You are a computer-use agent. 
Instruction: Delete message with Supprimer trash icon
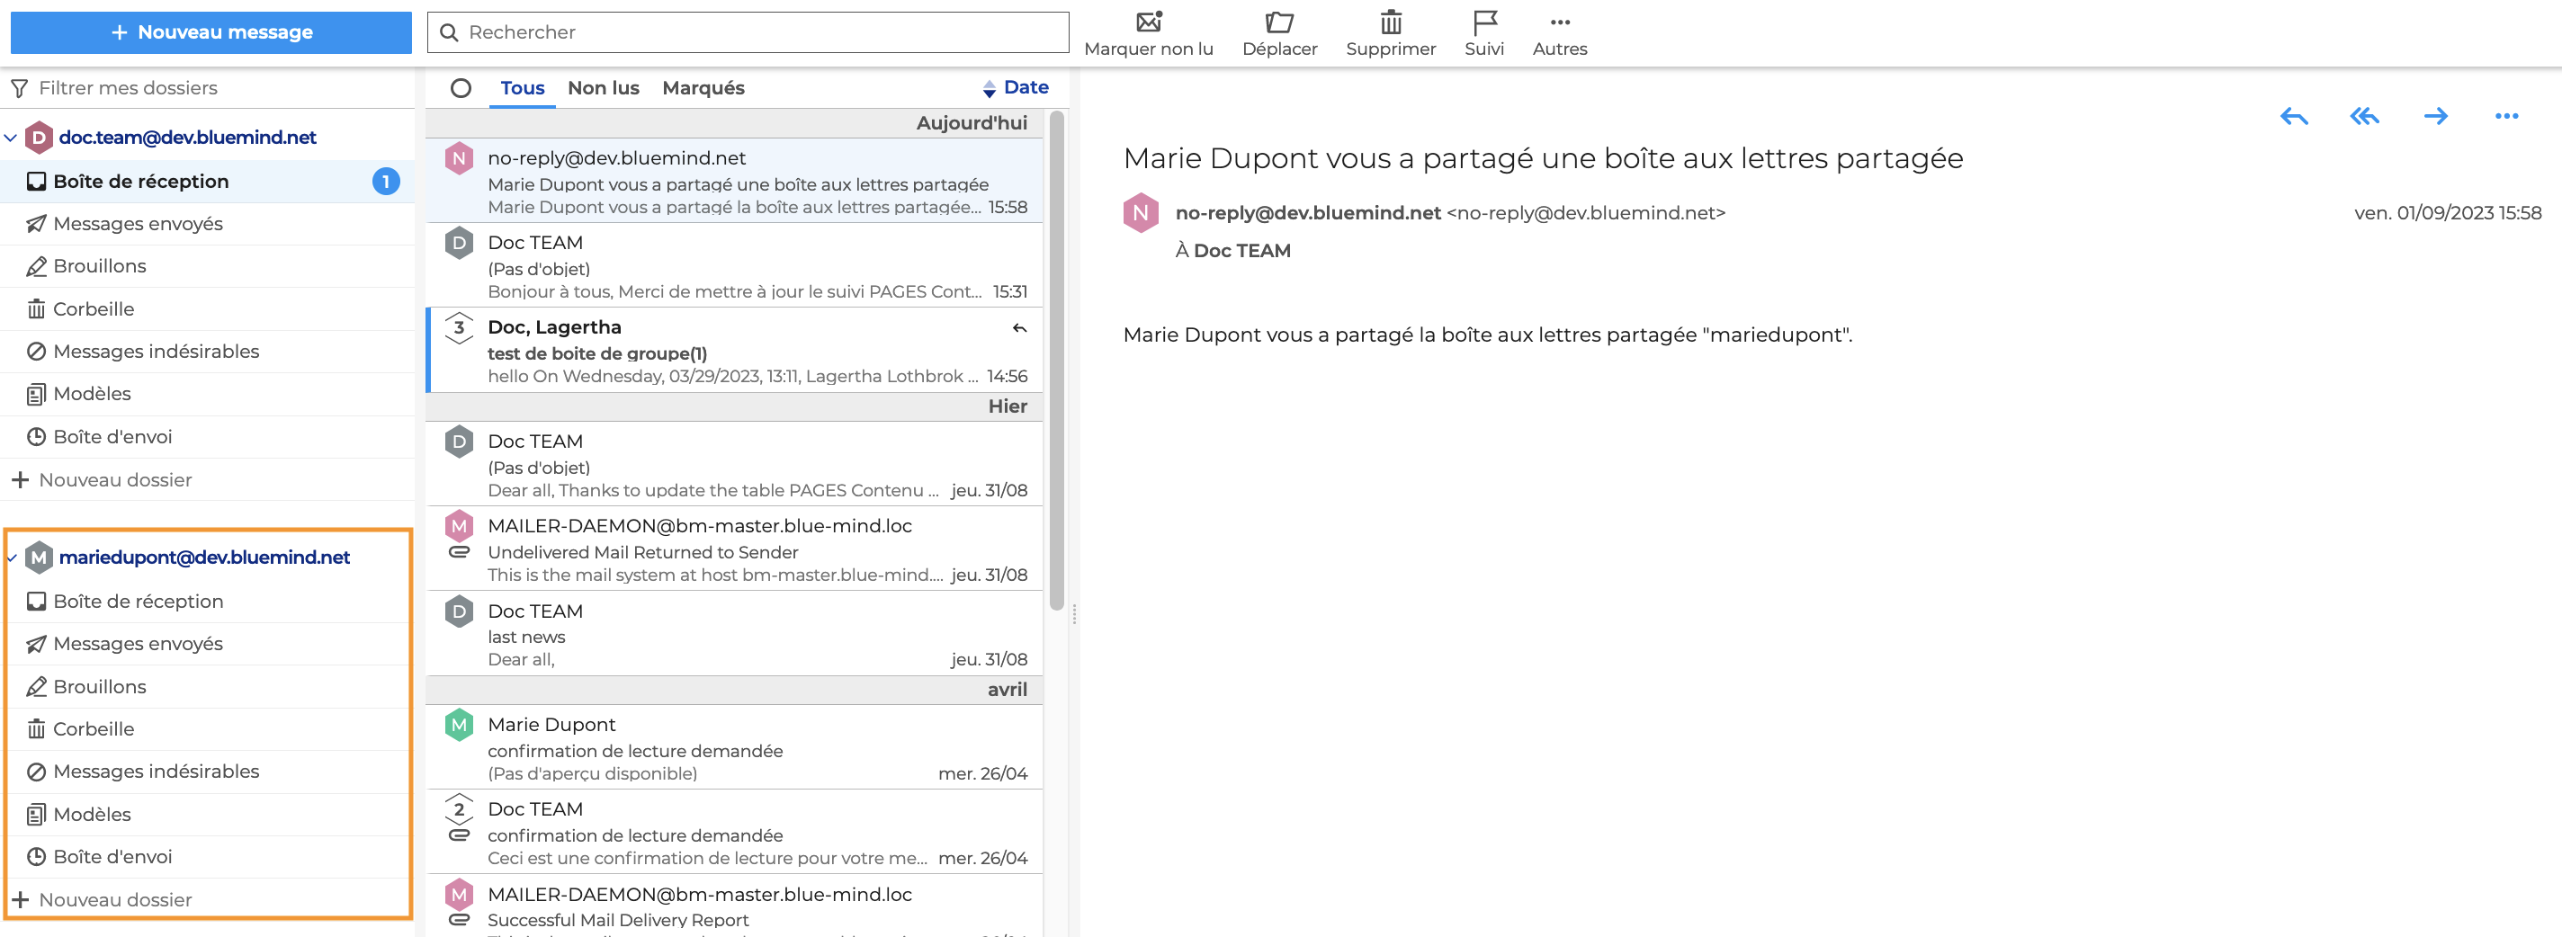[x=1391, y=22]
